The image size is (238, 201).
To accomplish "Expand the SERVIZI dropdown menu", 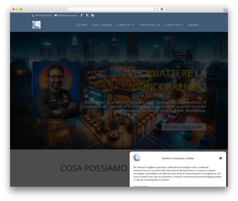I will 126,25.
